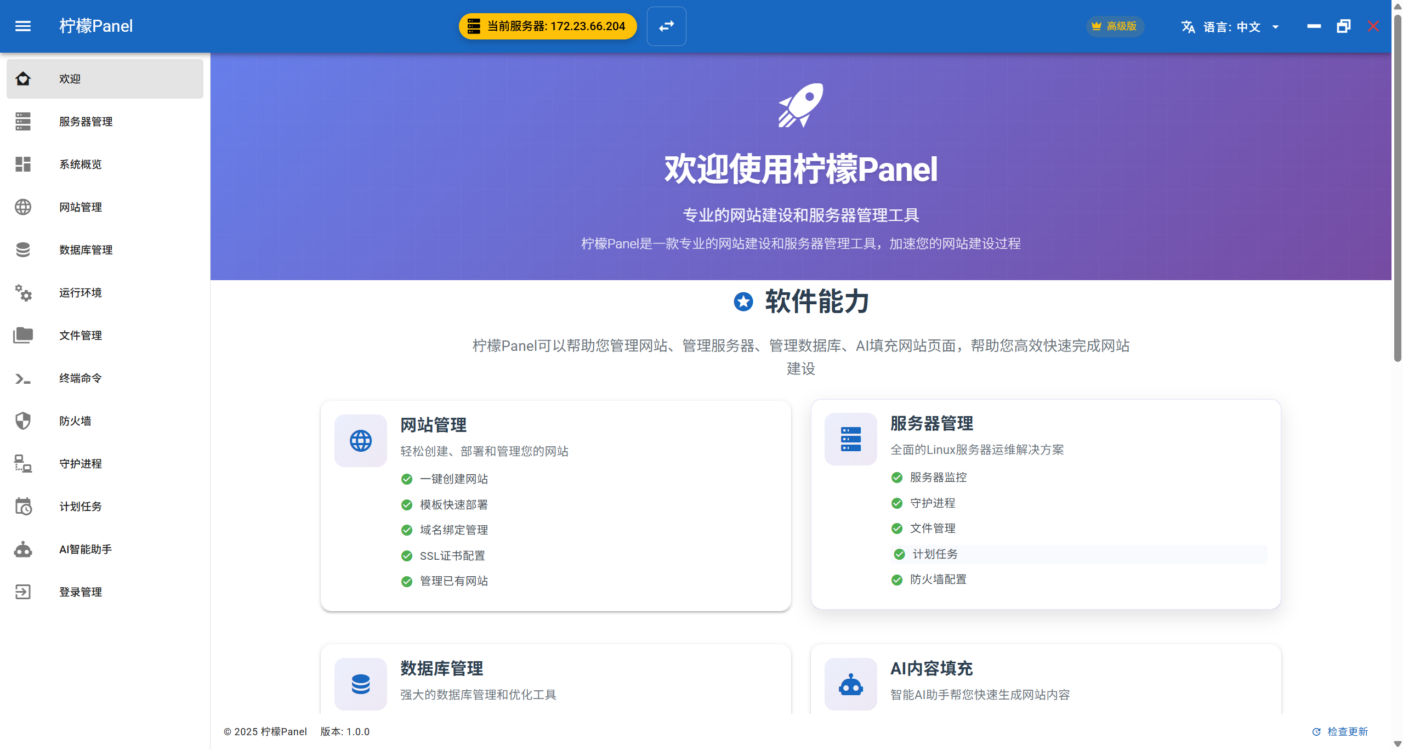Open the 终端命令 section

[80, 378]
